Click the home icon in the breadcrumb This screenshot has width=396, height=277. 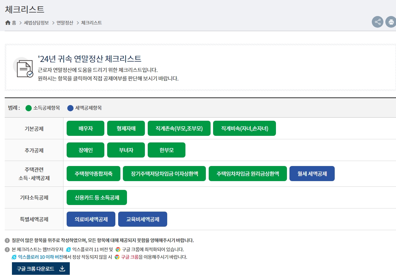(x=7, y=22)
